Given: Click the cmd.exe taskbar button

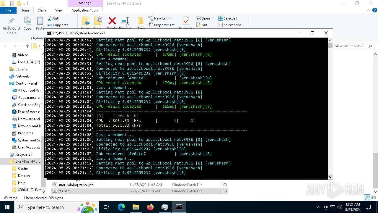Looking at the screenshot, I should (x=179, y=207).
